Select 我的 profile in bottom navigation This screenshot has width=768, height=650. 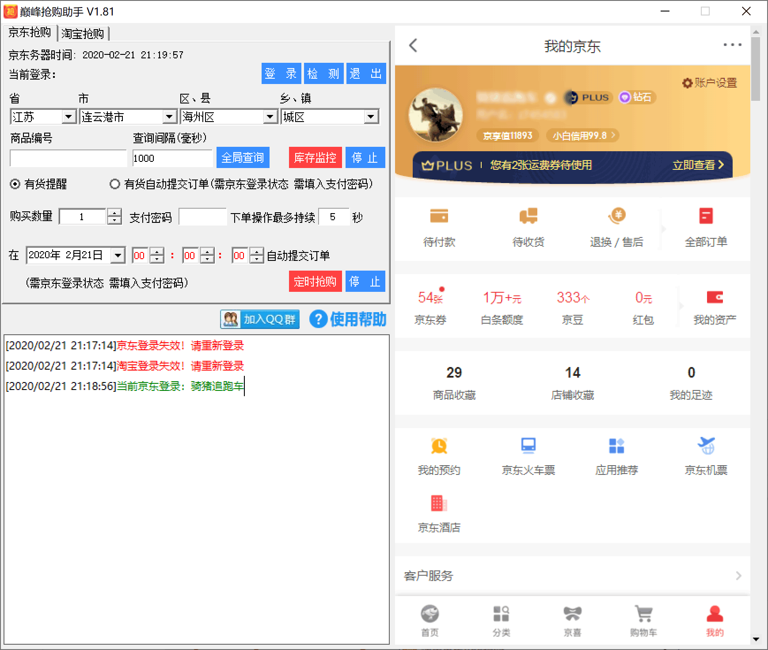715,621
